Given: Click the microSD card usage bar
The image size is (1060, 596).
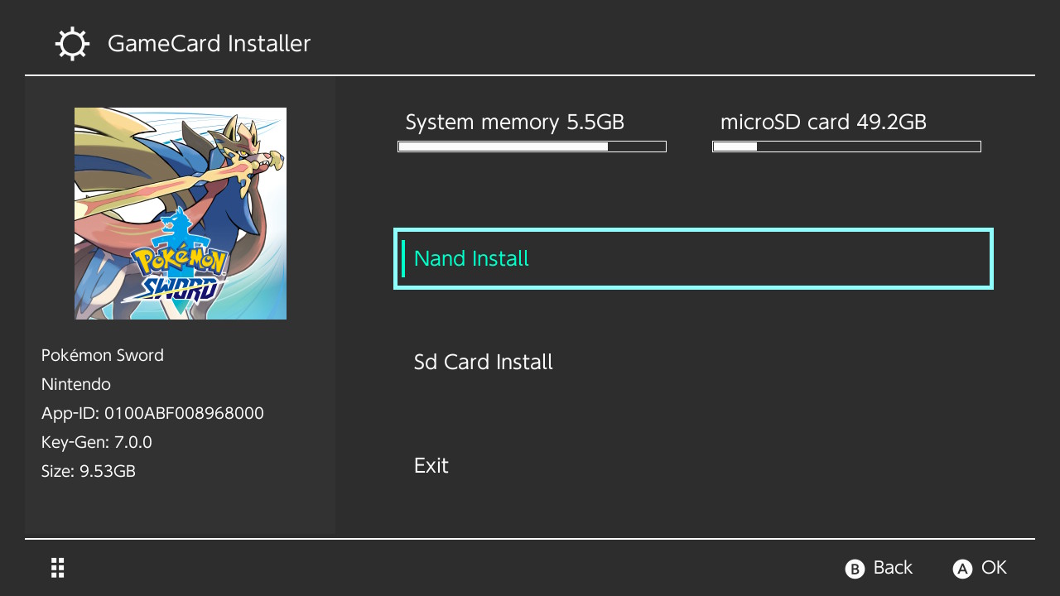Looking at the screenshot, I should pyautogui.click(x=846, y=147).
